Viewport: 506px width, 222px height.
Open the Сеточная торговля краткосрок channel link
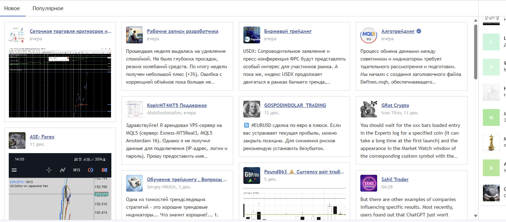pos(70,31)
